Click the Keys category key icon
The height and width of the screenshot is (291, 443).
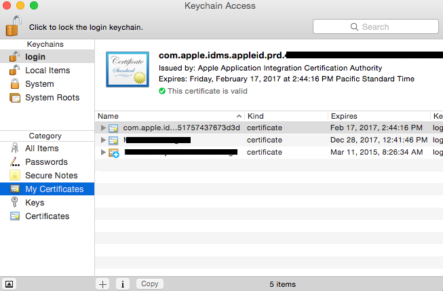click(14, 202)
